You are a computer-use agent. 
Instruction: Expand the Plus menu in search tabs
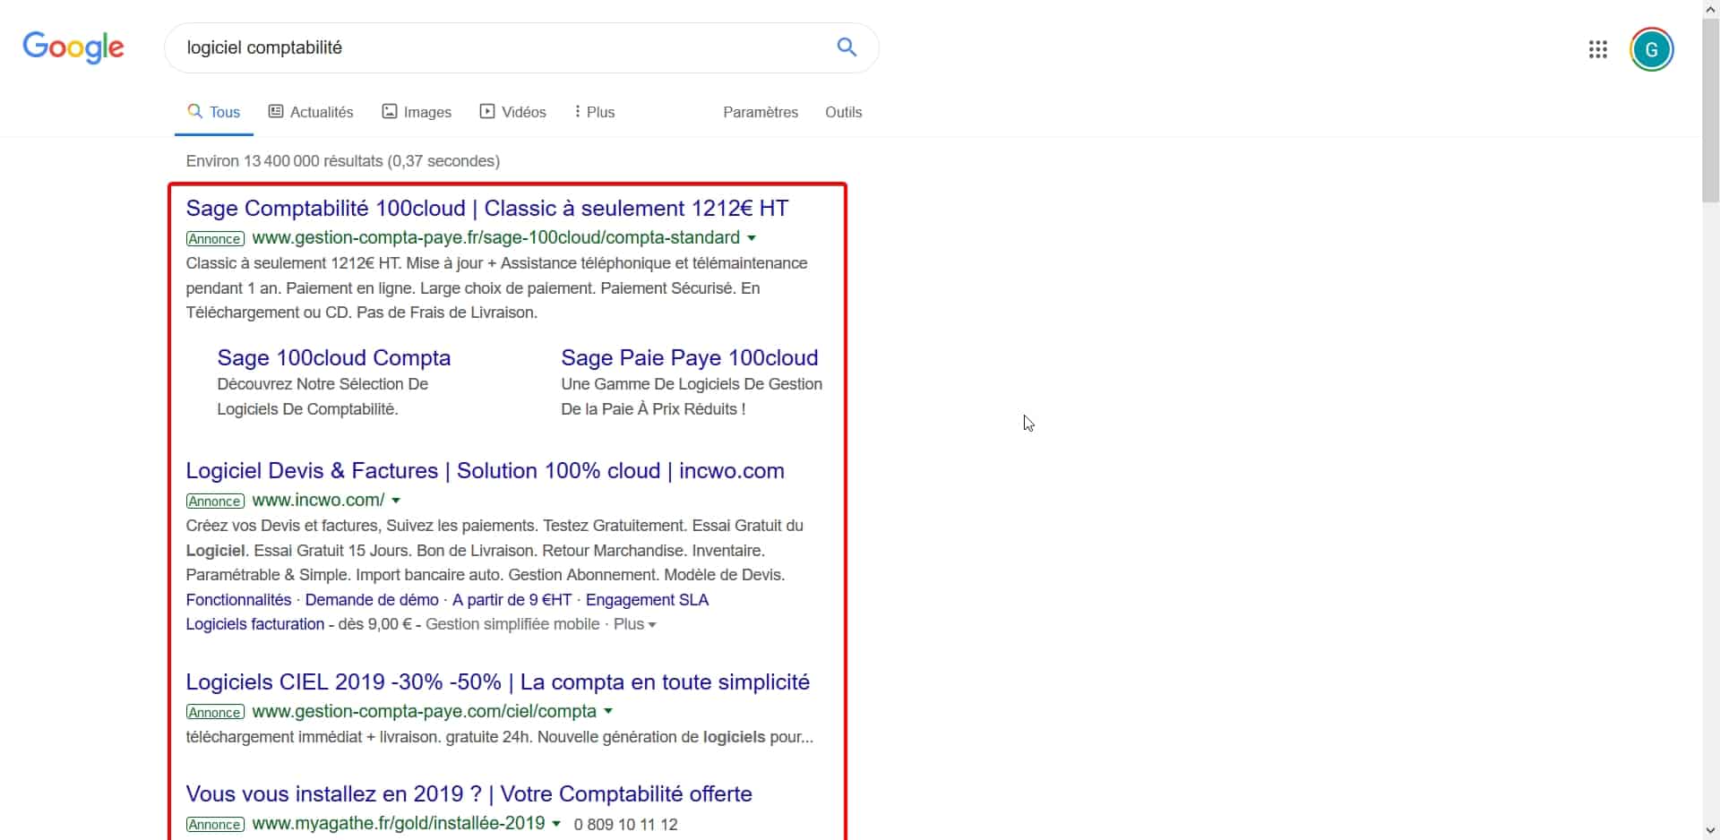(595, 112)
